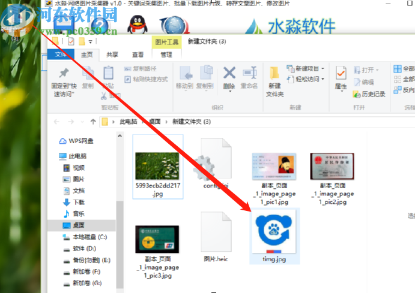This screenshot has height=293, width=415.
Task: Click the Forward navigation arrow
Action: point(71,122)
